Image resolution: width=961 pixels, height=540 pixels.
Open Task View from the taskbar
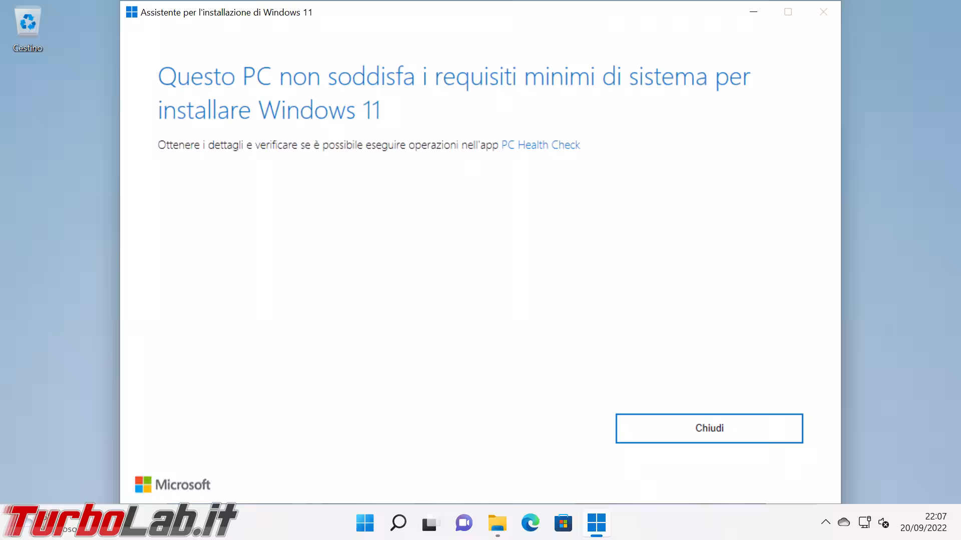coord(430,523)
